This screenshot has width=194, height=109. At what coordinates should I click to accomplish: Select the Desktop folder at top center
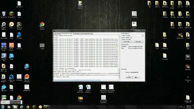80,5
